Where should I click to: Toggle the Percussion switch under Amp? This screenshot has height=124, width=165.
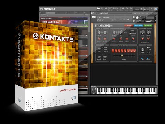148,43
